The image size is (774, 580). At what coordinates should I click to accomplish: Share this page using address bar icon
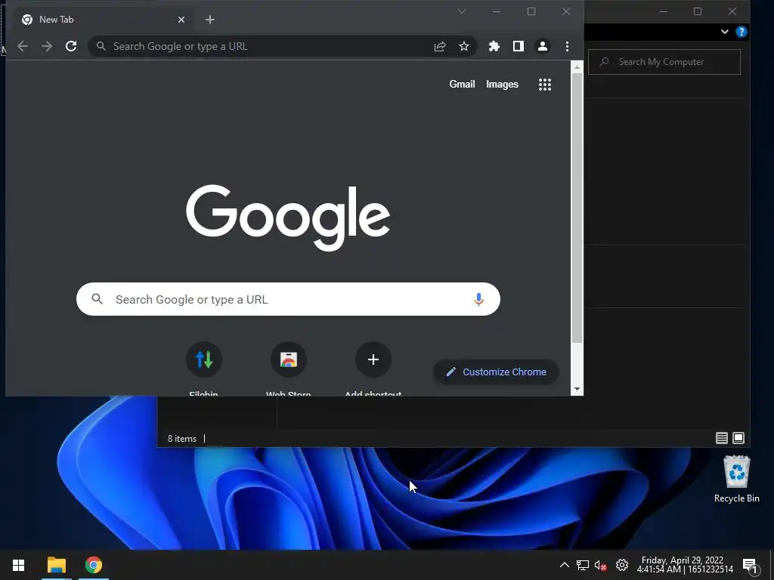click(440, 46)
